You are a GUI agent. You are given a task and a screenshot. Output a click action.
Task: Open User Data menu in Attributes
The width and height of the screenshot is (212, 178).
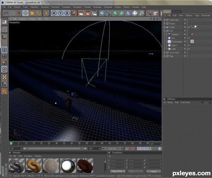pyautogui.click(x=185, y=102)
